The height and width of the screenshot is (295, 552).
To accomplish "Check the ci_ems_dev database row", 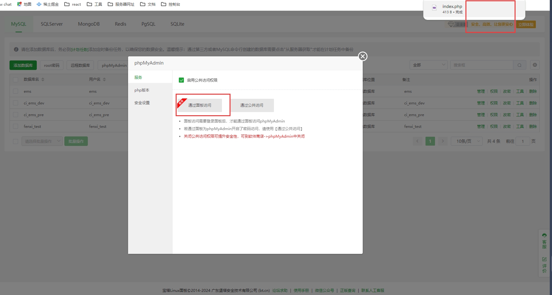I will click(16, 103).
